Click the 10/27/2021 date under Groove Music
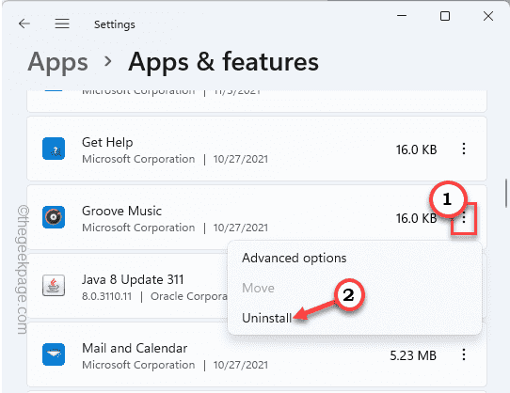The width and height of the screenshot is (510, 393). click(x=241, y=228)
